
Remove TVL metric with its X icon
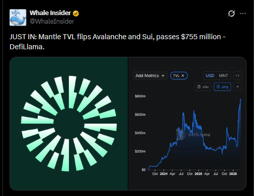183,76
